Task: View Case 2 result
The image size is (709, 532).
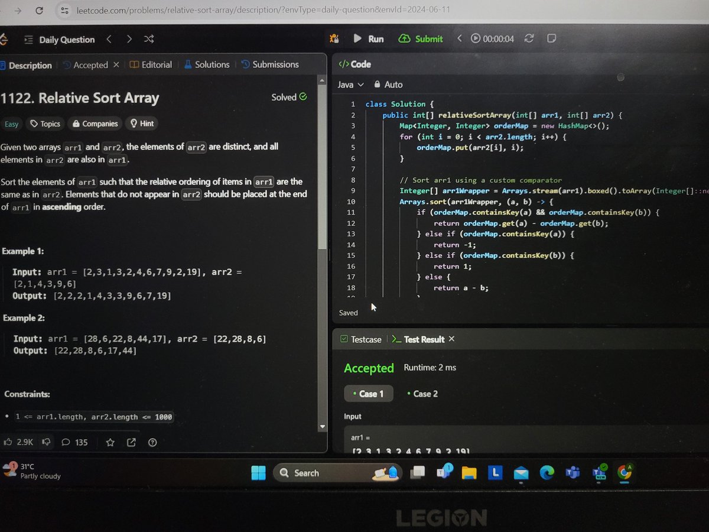Action: click(x=422, y=394)
